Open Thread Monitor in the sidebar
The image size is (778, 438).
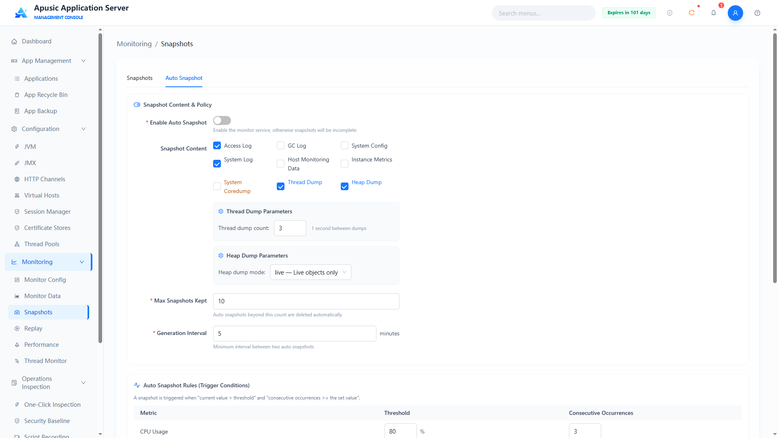tap(49, 361)
